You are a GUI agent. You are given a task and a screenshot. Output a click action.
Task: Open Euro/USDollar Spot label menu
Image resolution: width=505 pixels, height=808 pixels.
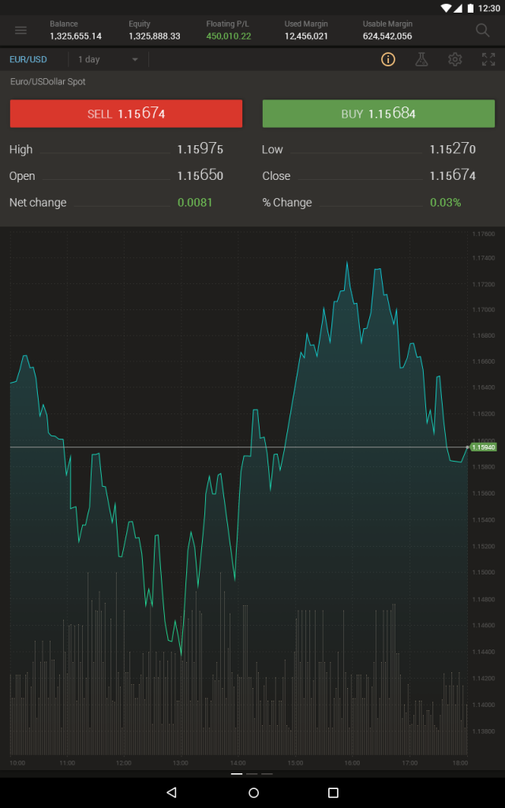(x=44, y=81)
